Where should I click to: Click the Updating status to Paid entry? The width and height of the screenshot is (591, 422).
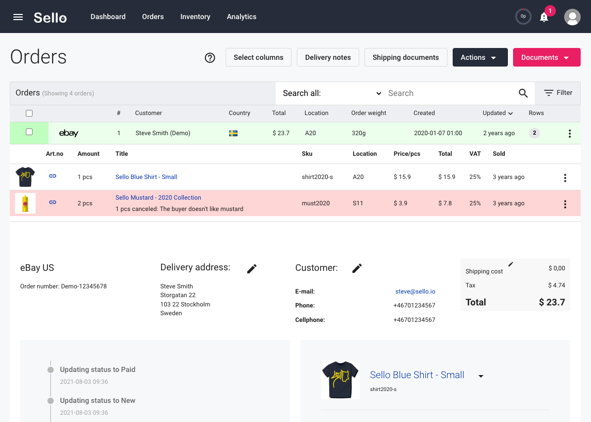point(98,369)
